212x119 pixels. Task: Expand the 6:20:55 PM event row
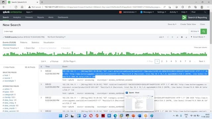(41, 84)
